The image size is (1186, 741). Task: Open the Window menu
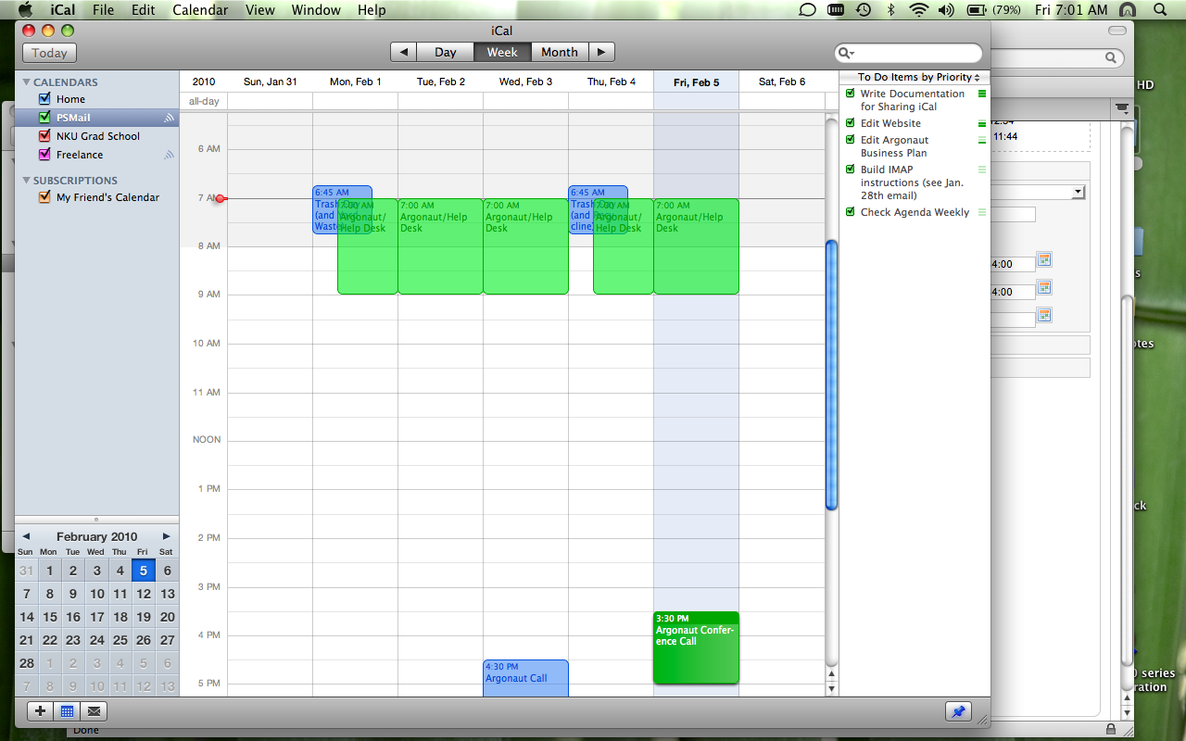point(316,10)
